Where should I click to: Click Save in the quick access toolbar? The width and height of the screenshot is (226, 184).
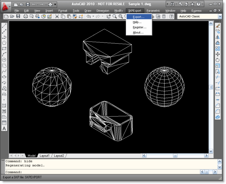click(x=28, y=4)
